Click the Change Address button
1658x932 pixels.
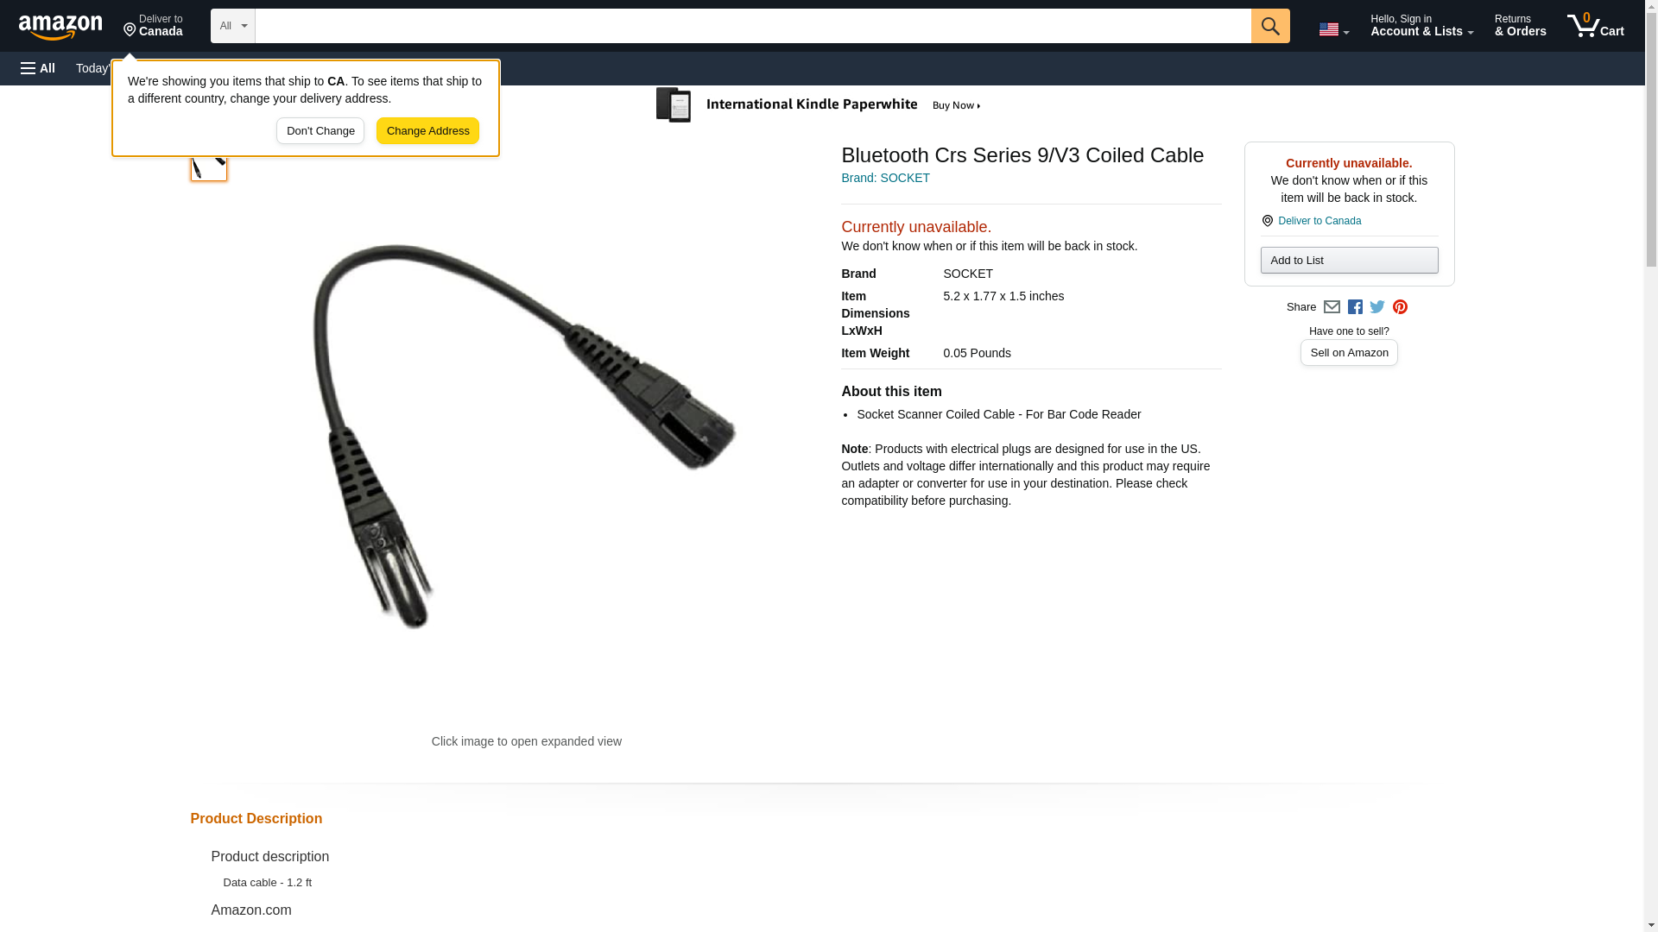tap(427, 131)
